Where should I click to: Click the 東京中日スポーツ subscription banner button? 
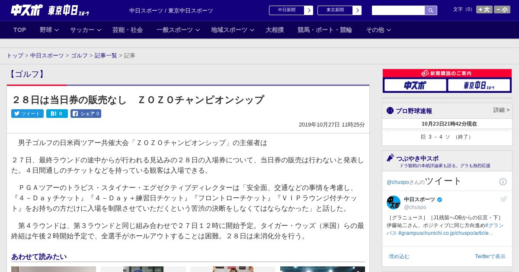(479, 85)
